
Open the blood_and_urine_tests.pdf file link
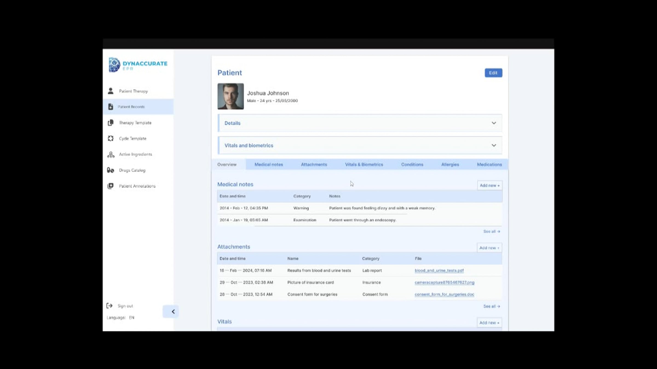click(x=439, y=270)
